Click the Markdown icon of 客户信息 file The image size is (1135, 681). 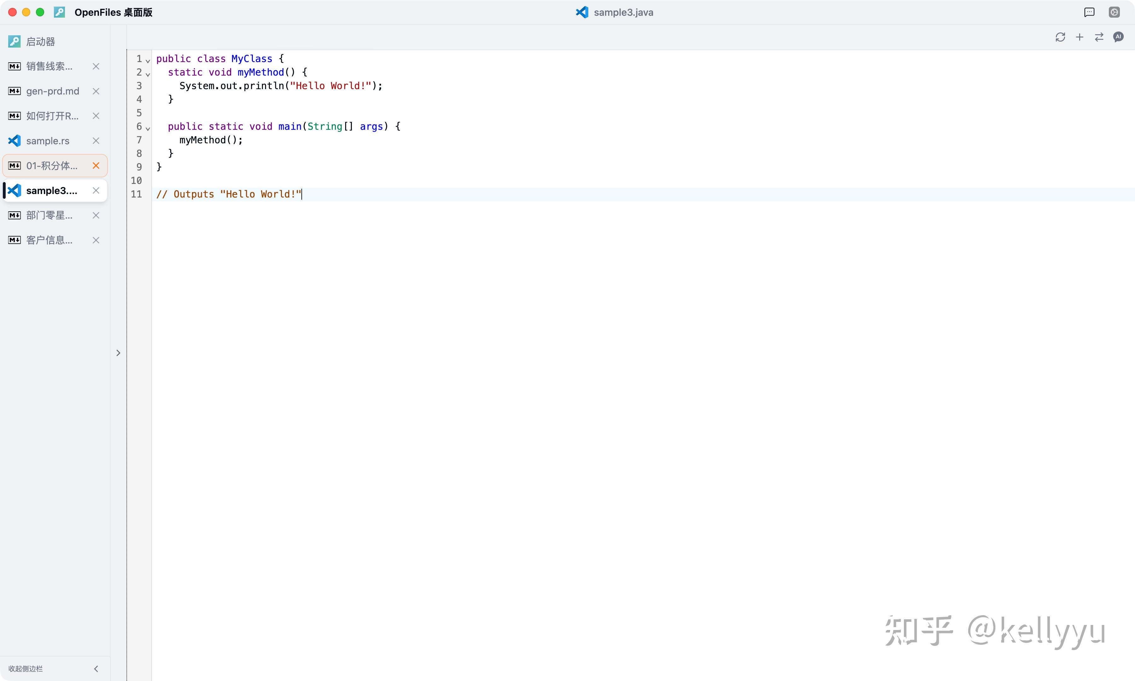tap(14, 240)
